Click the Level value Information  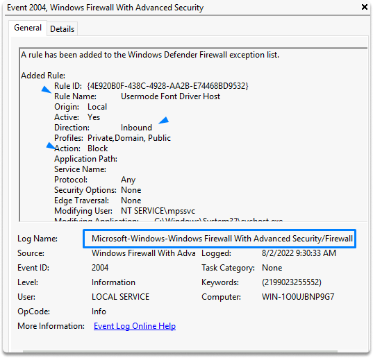[113, 282]
